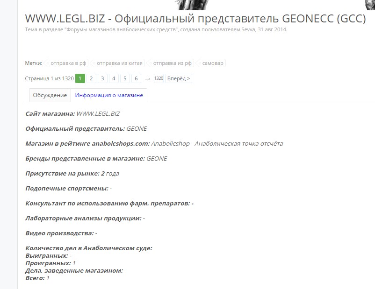Open the "самовар" tag
Image resolution: width=375 pixels, height=289 pixels.
click(x=212, y=63)
